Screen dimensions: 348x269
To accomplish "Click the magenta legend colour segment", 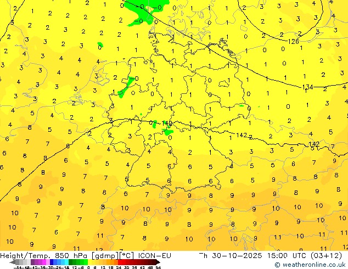I will click(44, 262).
